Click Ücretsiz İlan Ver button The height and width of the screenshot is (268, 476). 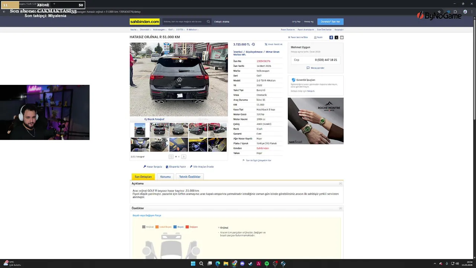coord(331,22)
